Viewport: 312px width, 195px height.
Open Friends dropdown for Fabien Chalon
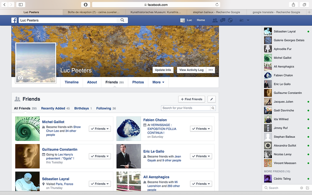pos(201,129)
